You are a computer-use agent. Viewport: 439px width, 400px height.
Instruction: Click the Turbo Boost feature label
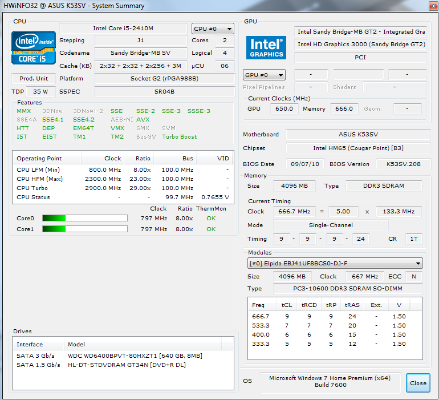(179, 137)
